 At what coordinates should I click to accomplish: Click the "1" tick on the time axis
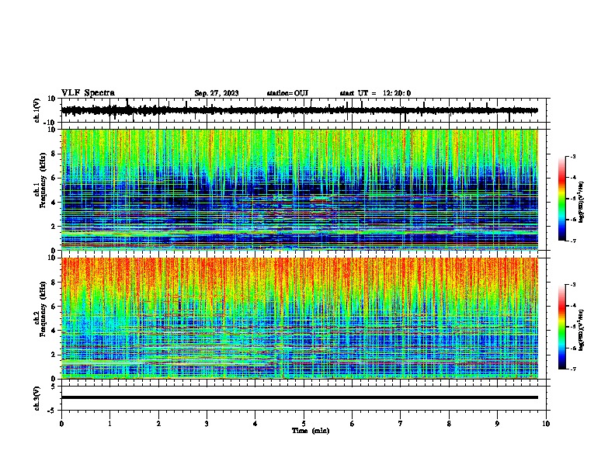point(109,424)
